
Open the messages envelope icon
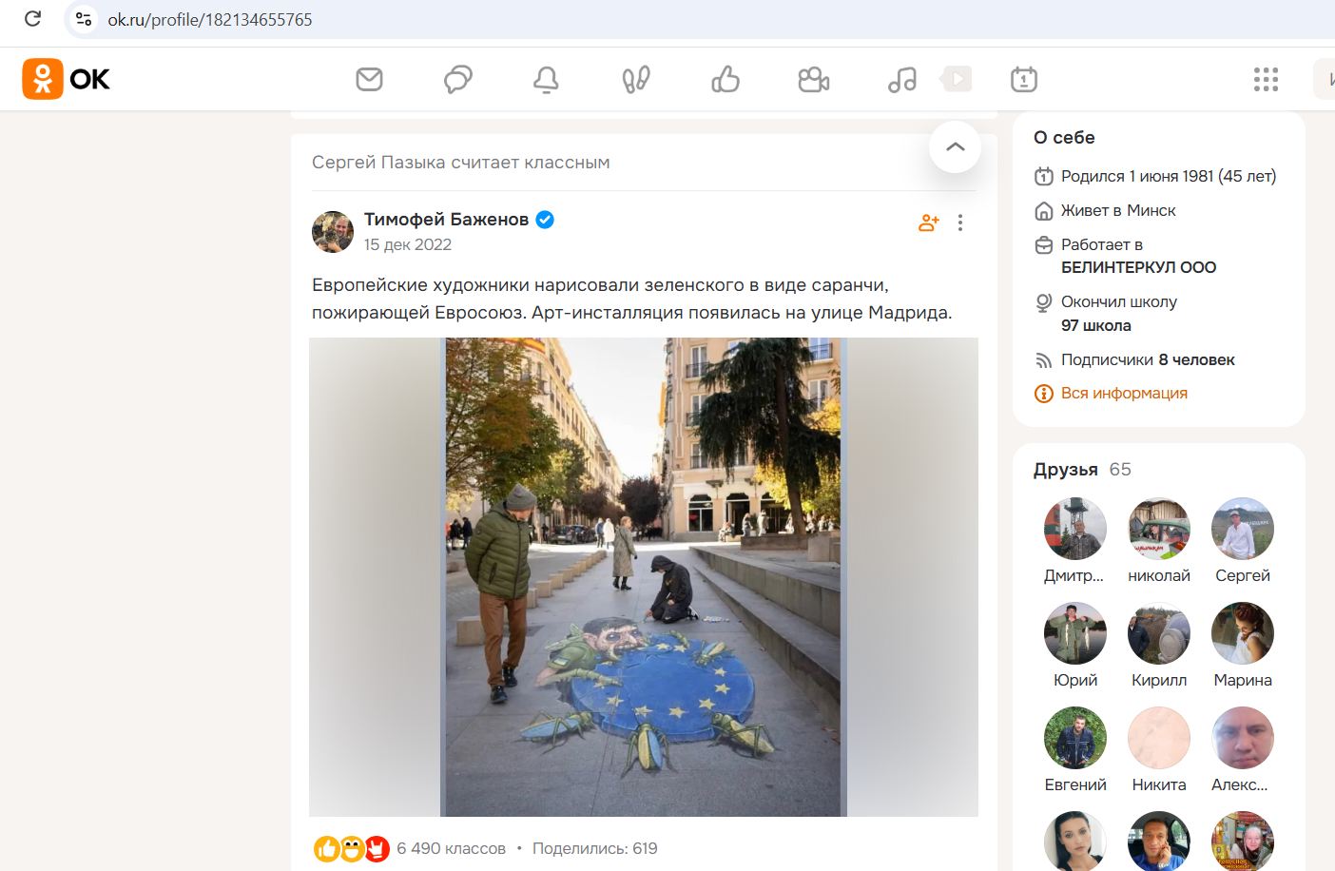369,79
